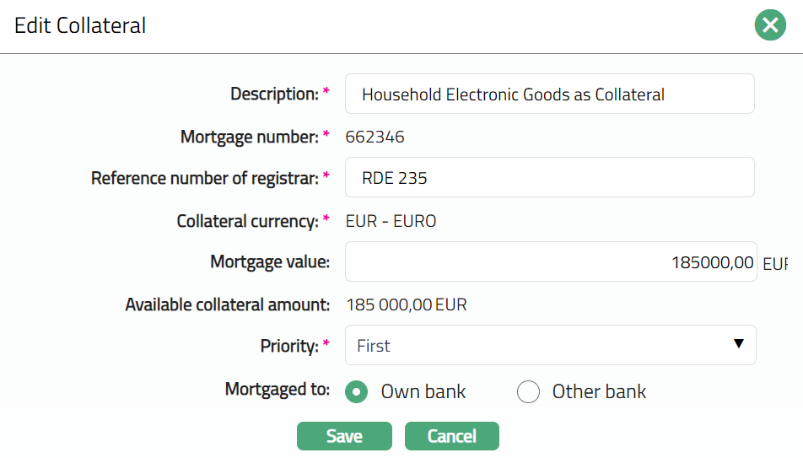Close the Edit Collateral dialog
The image size is (803, 458).
pos(770,26)
